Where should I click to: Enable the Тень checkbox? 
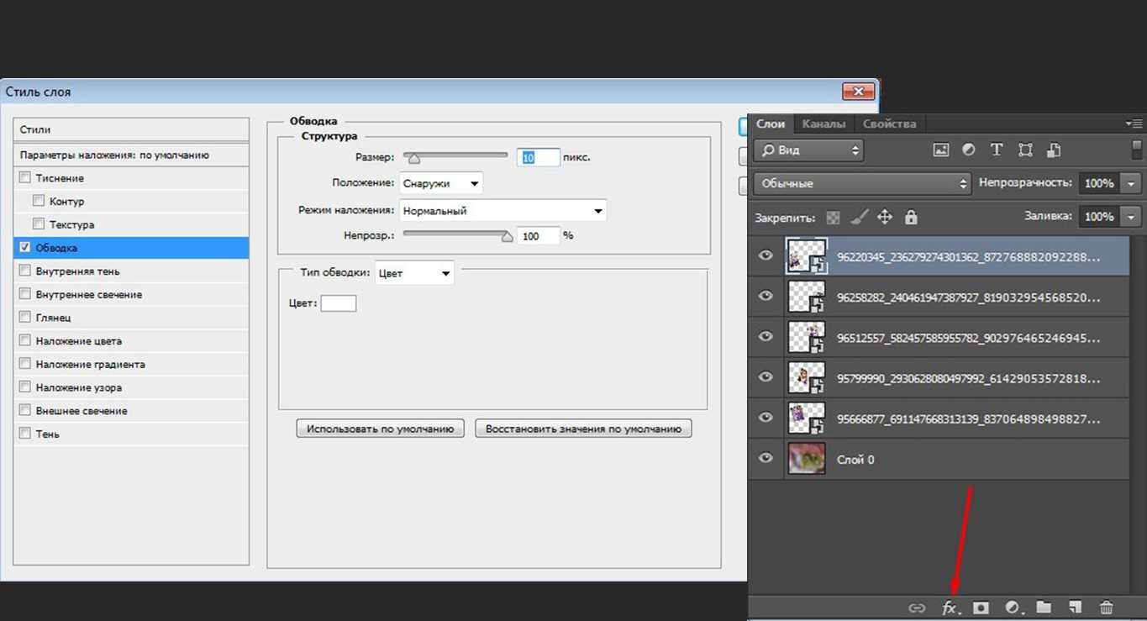25,434
